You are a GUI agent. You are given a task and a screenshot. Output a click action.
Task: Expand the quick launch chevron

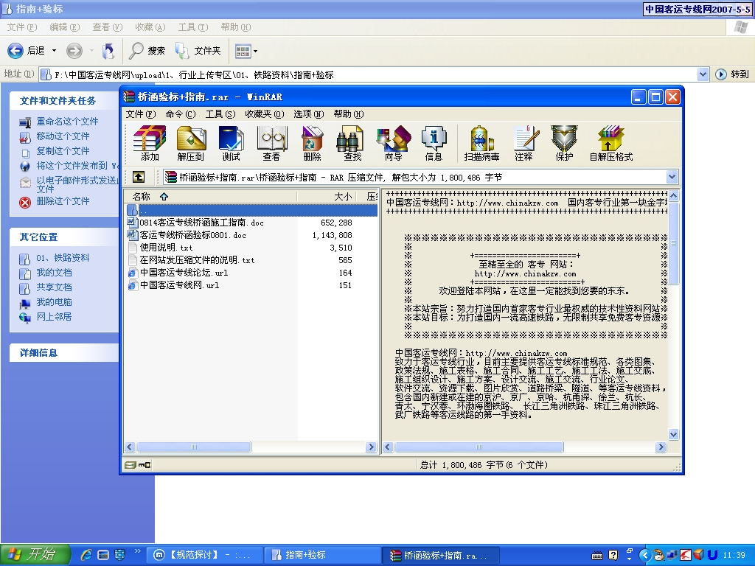(x=138, y=551)
